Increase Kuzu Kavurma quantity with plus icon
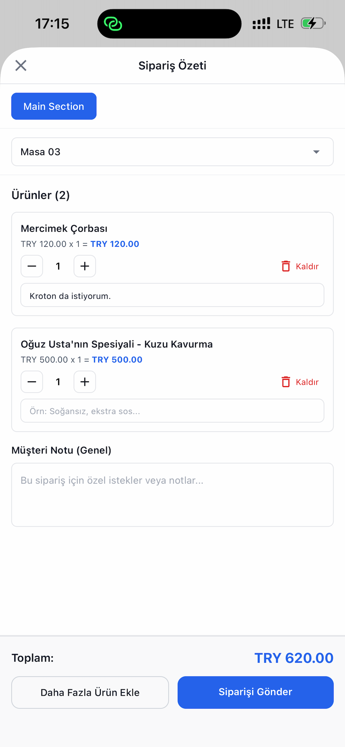 tap(85, 382)
